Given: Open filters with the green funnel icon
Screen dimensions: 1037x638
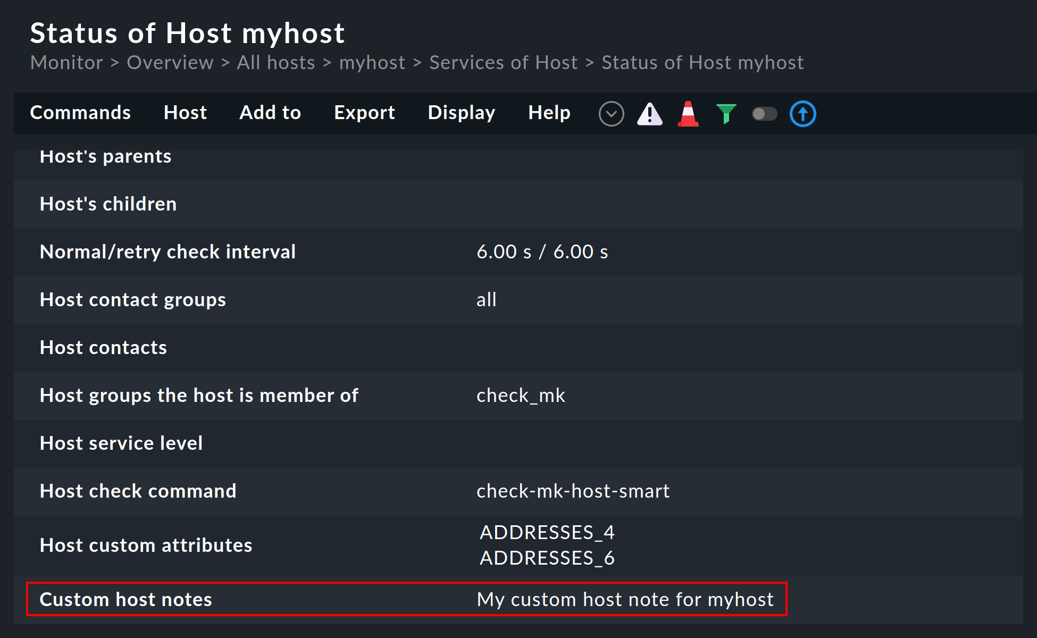Looking at the screenshot, I should pyautogui.click(x=726, y=113).
